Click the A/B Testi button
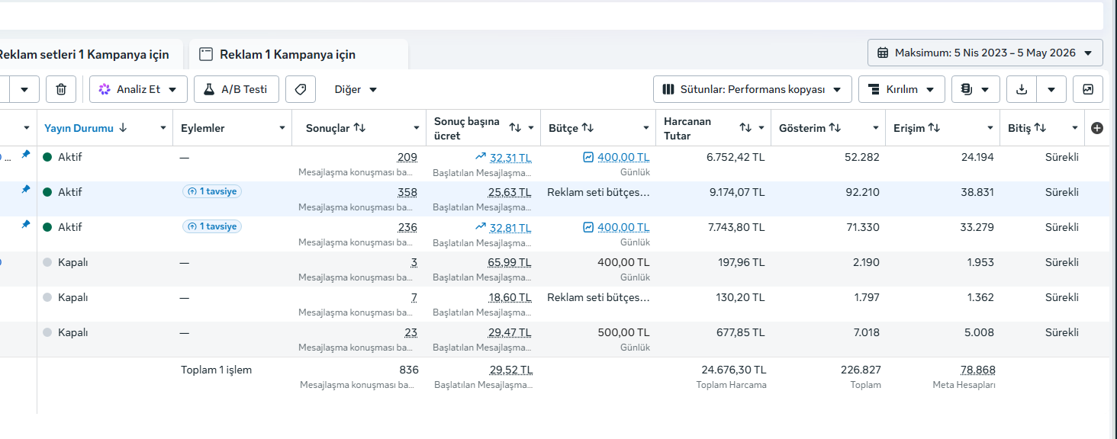Viewport: 1117px width, 439px height. click(237, 89)
